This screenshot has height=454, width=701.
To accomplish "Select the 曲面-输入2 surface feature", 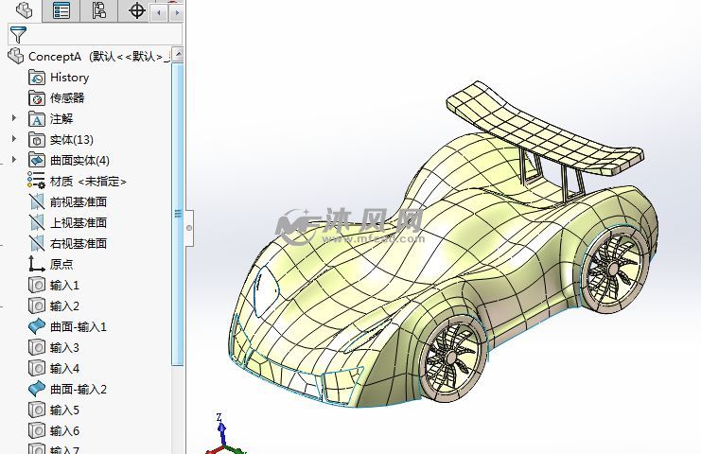I will pyautogui.click(x=79, y=389).
